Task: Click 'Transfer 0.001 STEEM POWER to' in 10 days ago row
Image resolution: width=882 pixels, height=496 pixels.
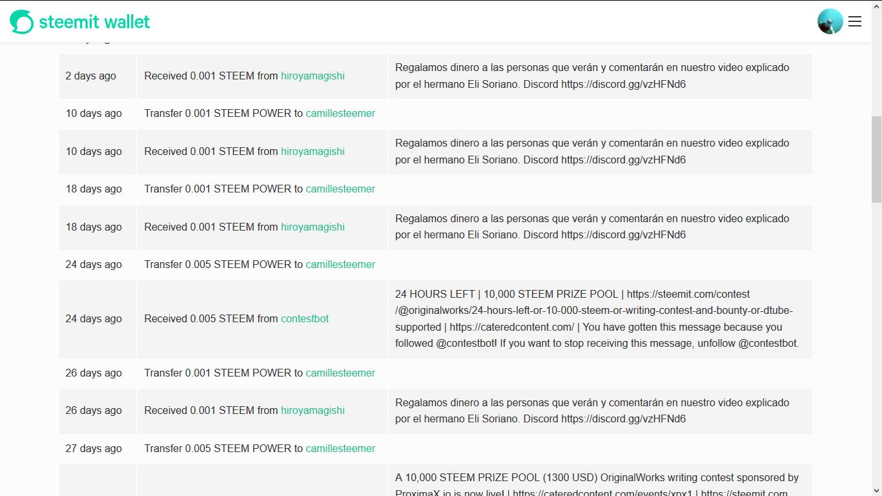Action: point(223,113)
